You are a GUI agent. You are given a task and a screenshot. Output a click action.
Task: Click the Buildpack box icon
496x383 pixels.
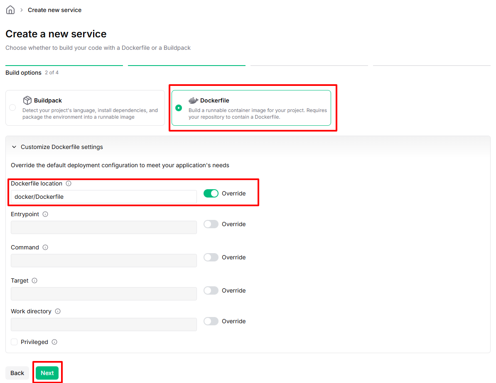pyautogui.click(x=27, y=100)
